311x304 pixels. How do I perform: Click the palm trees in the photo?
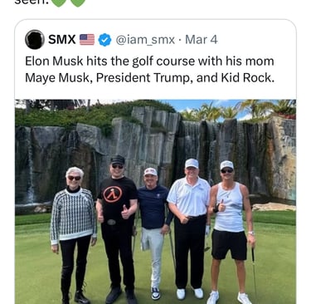[x=238, y=110]
